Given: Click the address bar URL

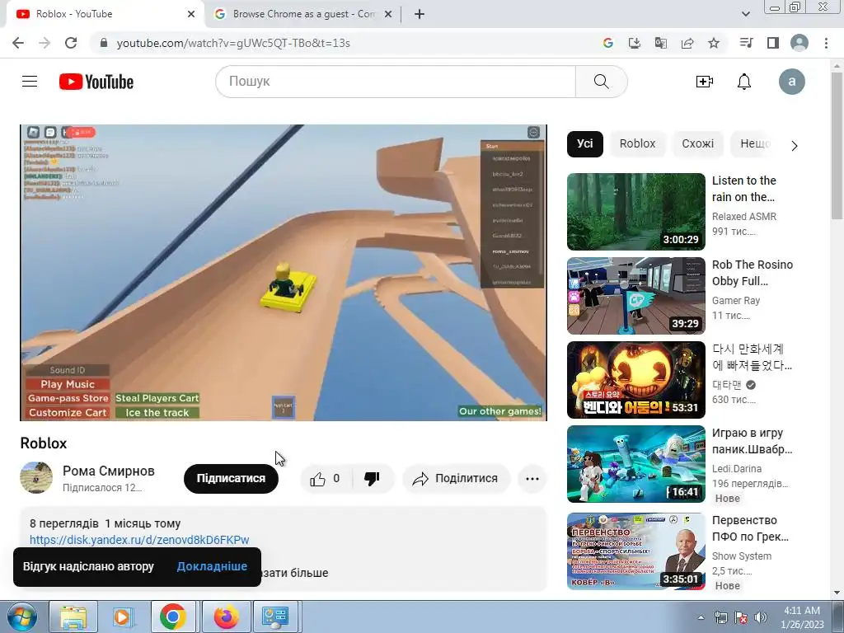Looking at the screenshot, I should (x=233, y=43).
